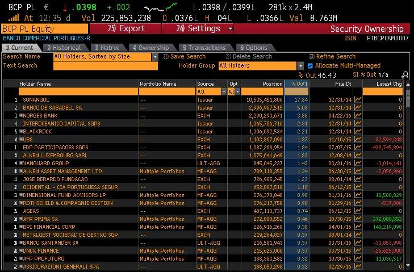
Task: Open history chart icon for DIMENSIONAL FUND ADVISORS row
Action: point(358,195)
